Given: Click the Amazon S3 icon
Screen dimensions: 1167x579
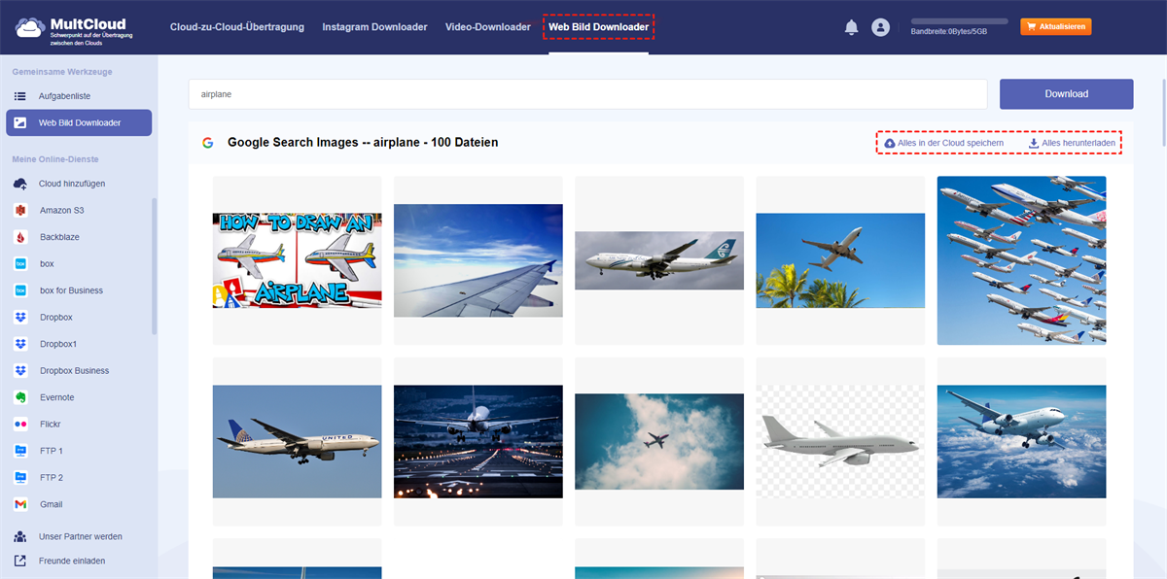Looking at the screenshot, I should coord(20,210).
